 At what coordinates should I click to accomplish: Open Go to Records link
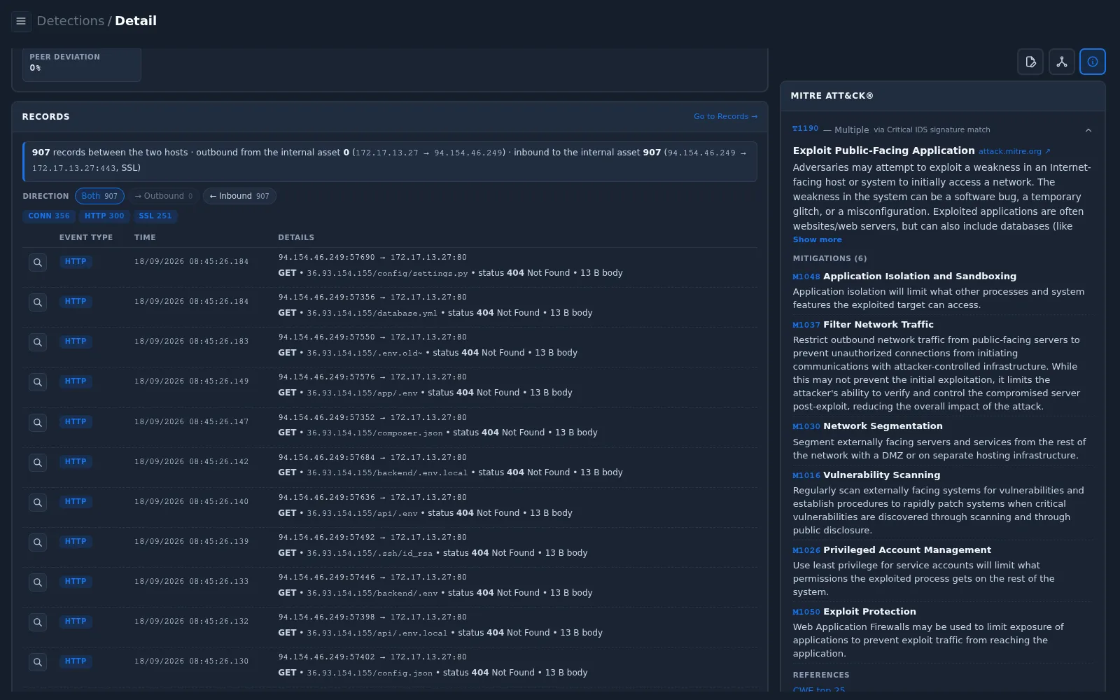coord(725,116)
